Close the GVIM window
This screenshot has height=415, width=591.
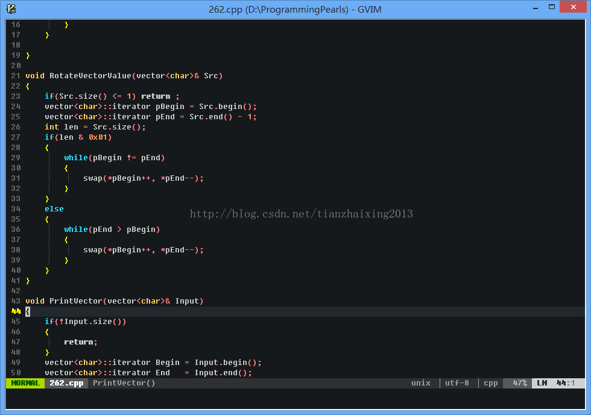(573, 7)
